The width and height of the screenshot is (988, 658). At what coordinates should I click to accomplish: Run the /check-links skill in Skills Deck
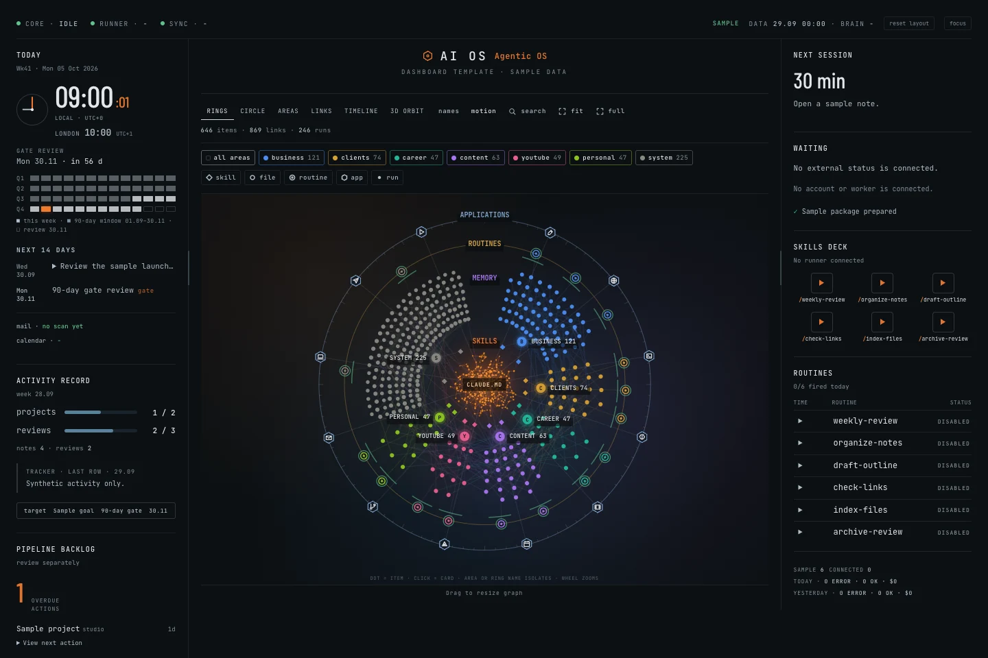coord(821,322)
